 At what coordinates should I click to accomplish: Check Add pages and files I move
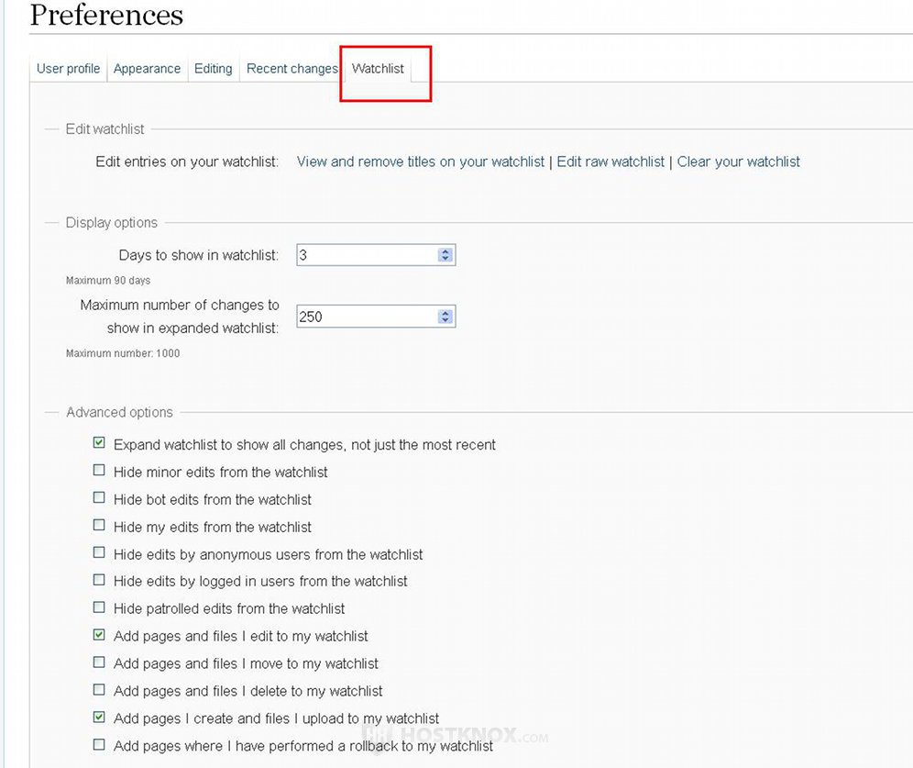pos(99,662)
